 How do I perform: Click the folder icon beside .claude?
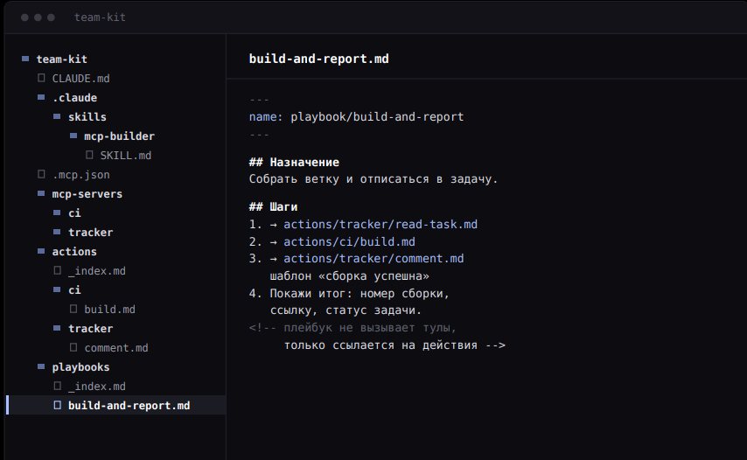tap(41, 97)
